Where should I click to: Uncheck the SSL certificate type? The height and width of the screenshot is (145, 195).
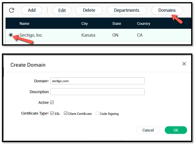pos(52,113)
